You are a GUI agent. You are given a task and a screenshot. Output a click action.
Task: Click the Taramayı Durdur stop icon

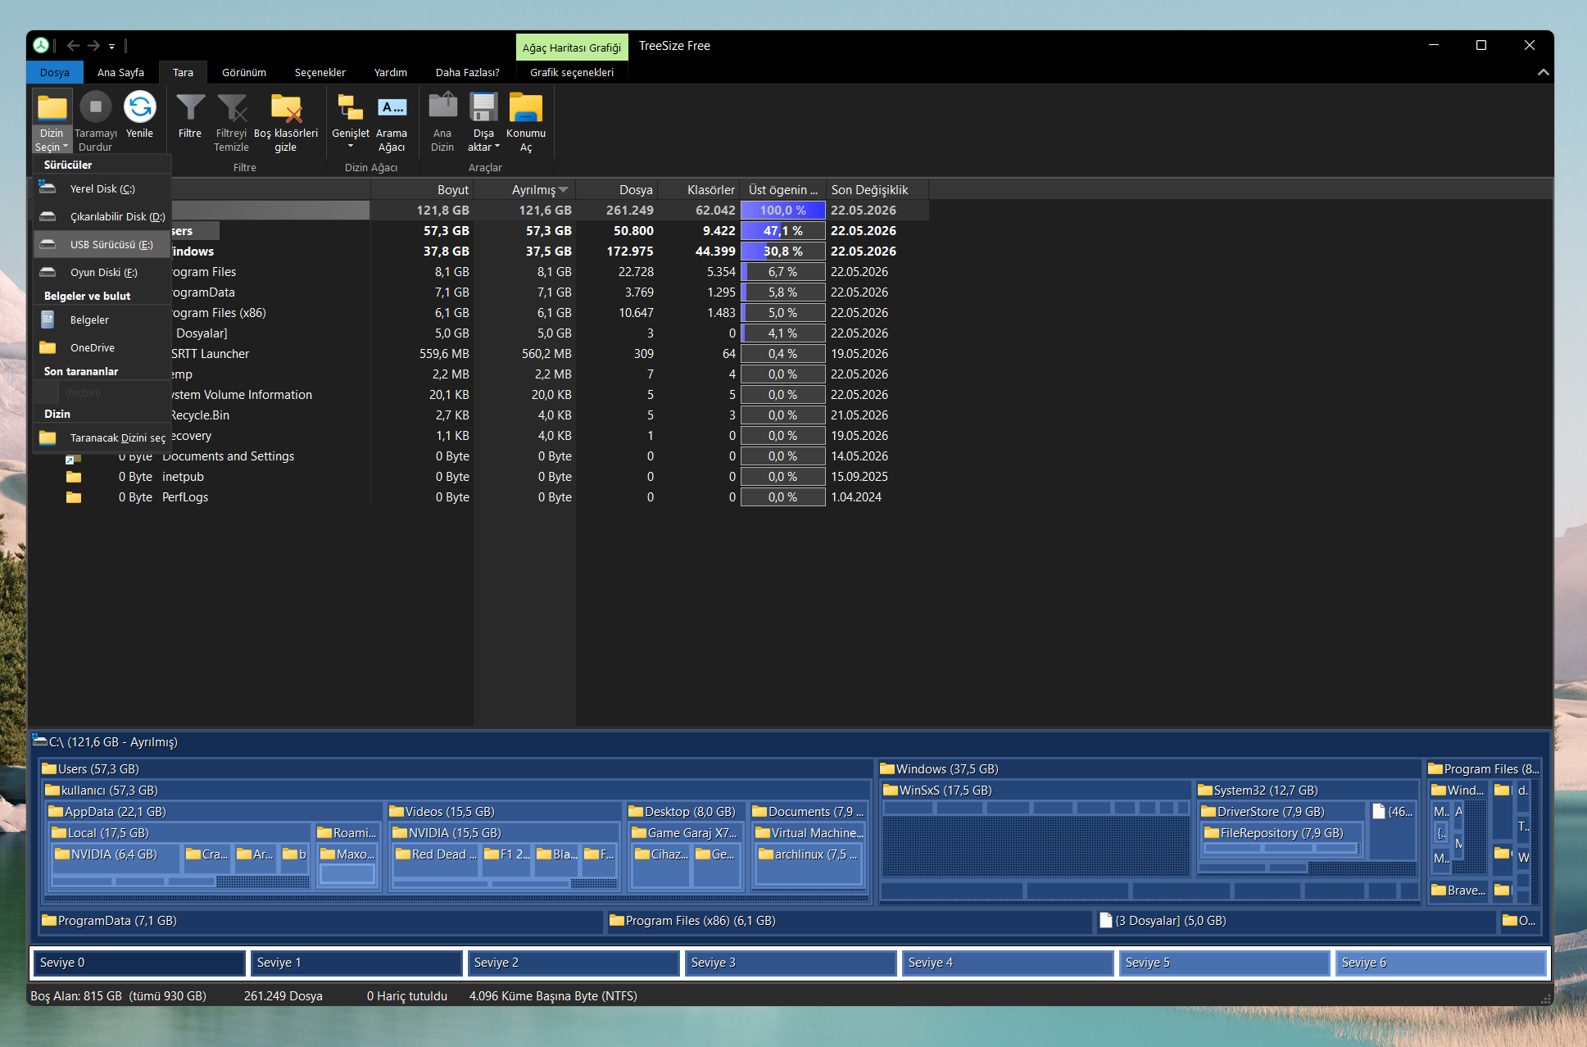click(x=96, y=107)
